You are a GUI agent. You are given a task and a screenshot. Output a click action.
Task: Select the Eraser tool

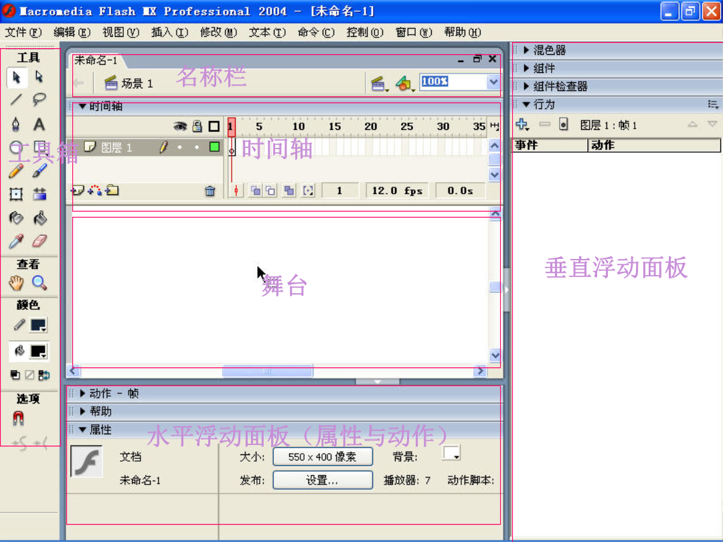tap(39, 241)
